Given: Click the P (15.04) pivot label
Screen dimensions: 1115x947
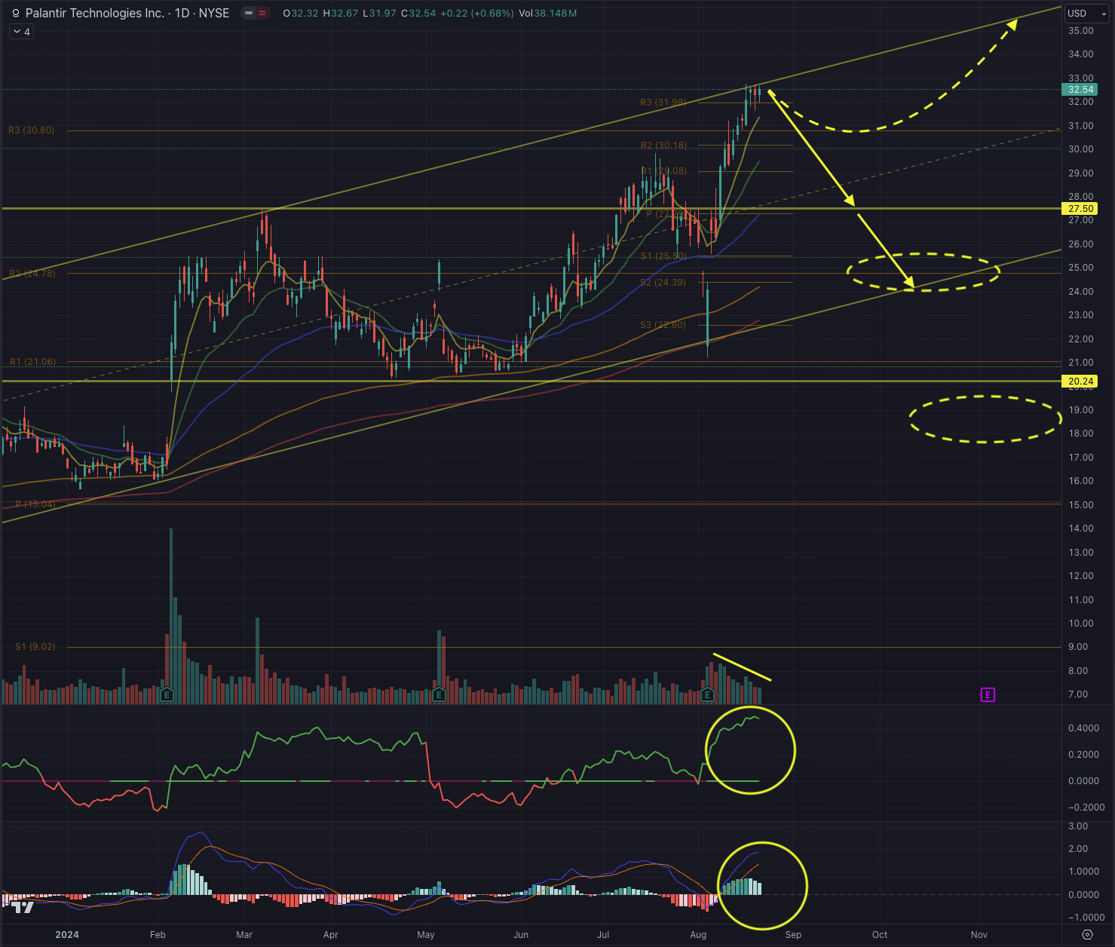Looking at the screenshot, I should 35,504.
